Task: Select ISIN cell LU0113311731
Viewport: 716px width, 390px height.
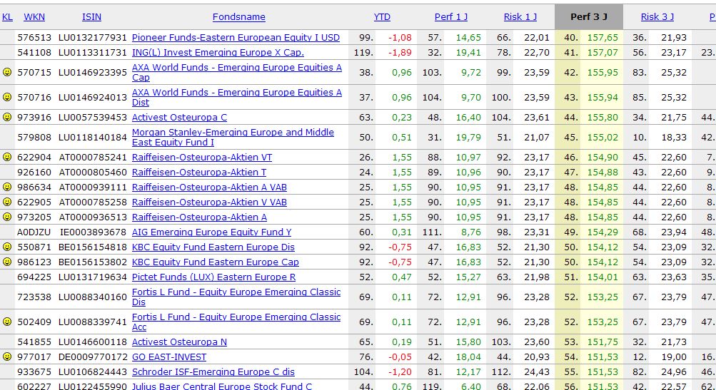Action: pos(93,53)
